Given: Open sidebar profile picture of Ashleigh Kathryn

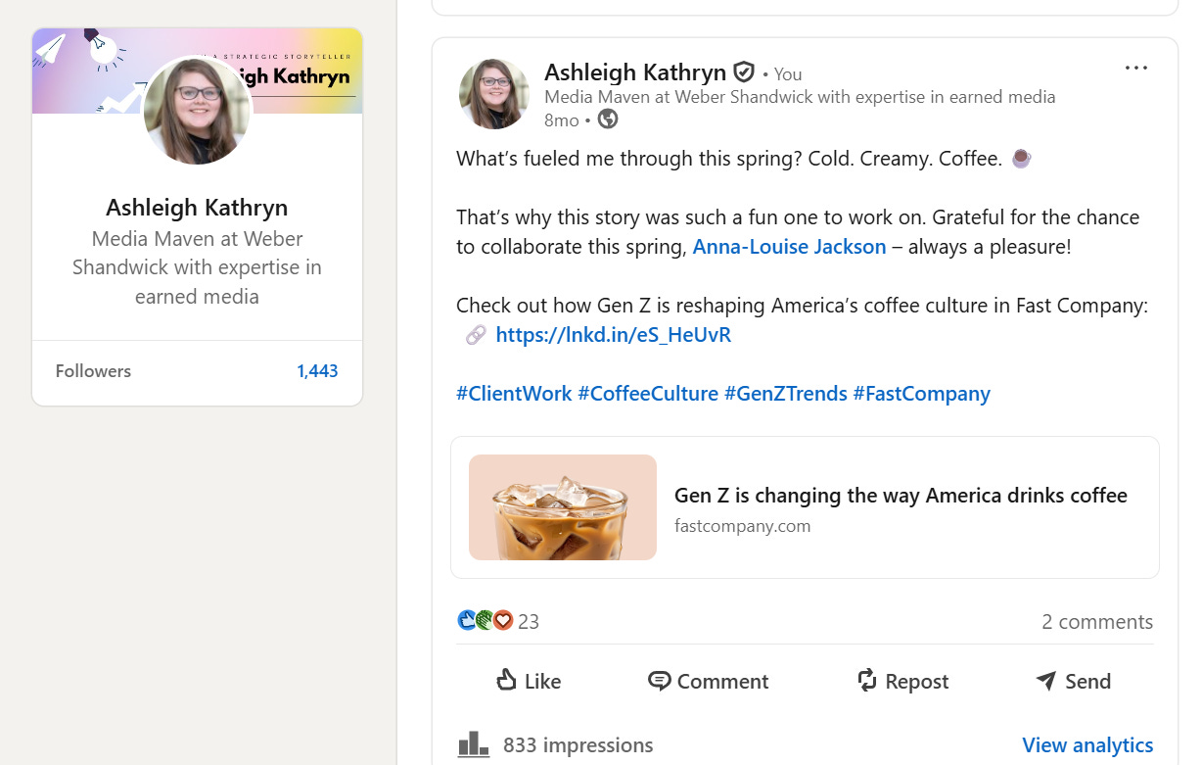Looking at the screenshot, I should click(x=198, y=111).
